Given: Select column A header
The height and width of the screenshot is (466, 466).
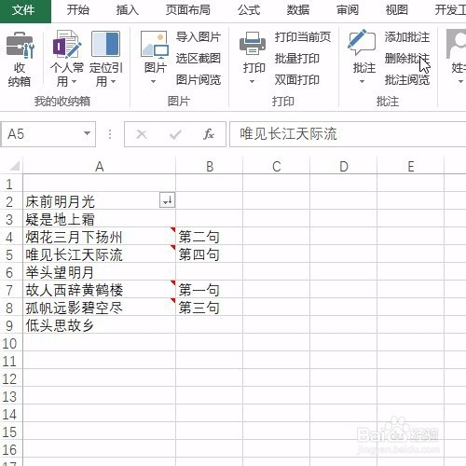Looking at the screenshot, I should (x=100, y=167).
